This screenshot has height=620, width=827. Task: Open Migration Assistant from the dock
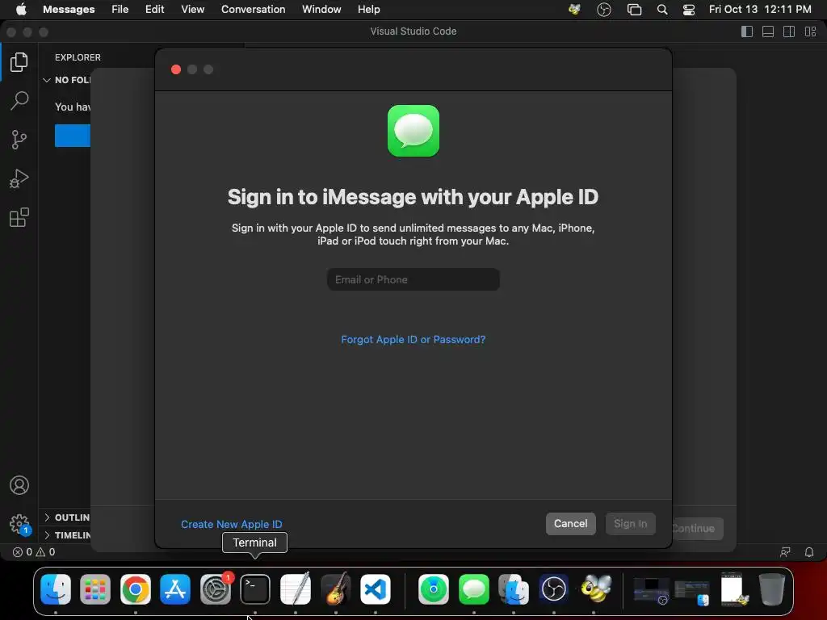tap(514, 589)
